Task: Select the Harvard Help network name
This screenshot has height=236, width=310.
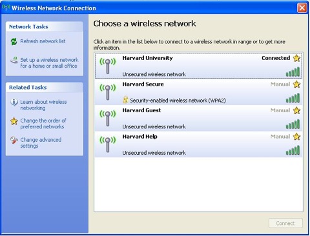Action: coord(139,137)
